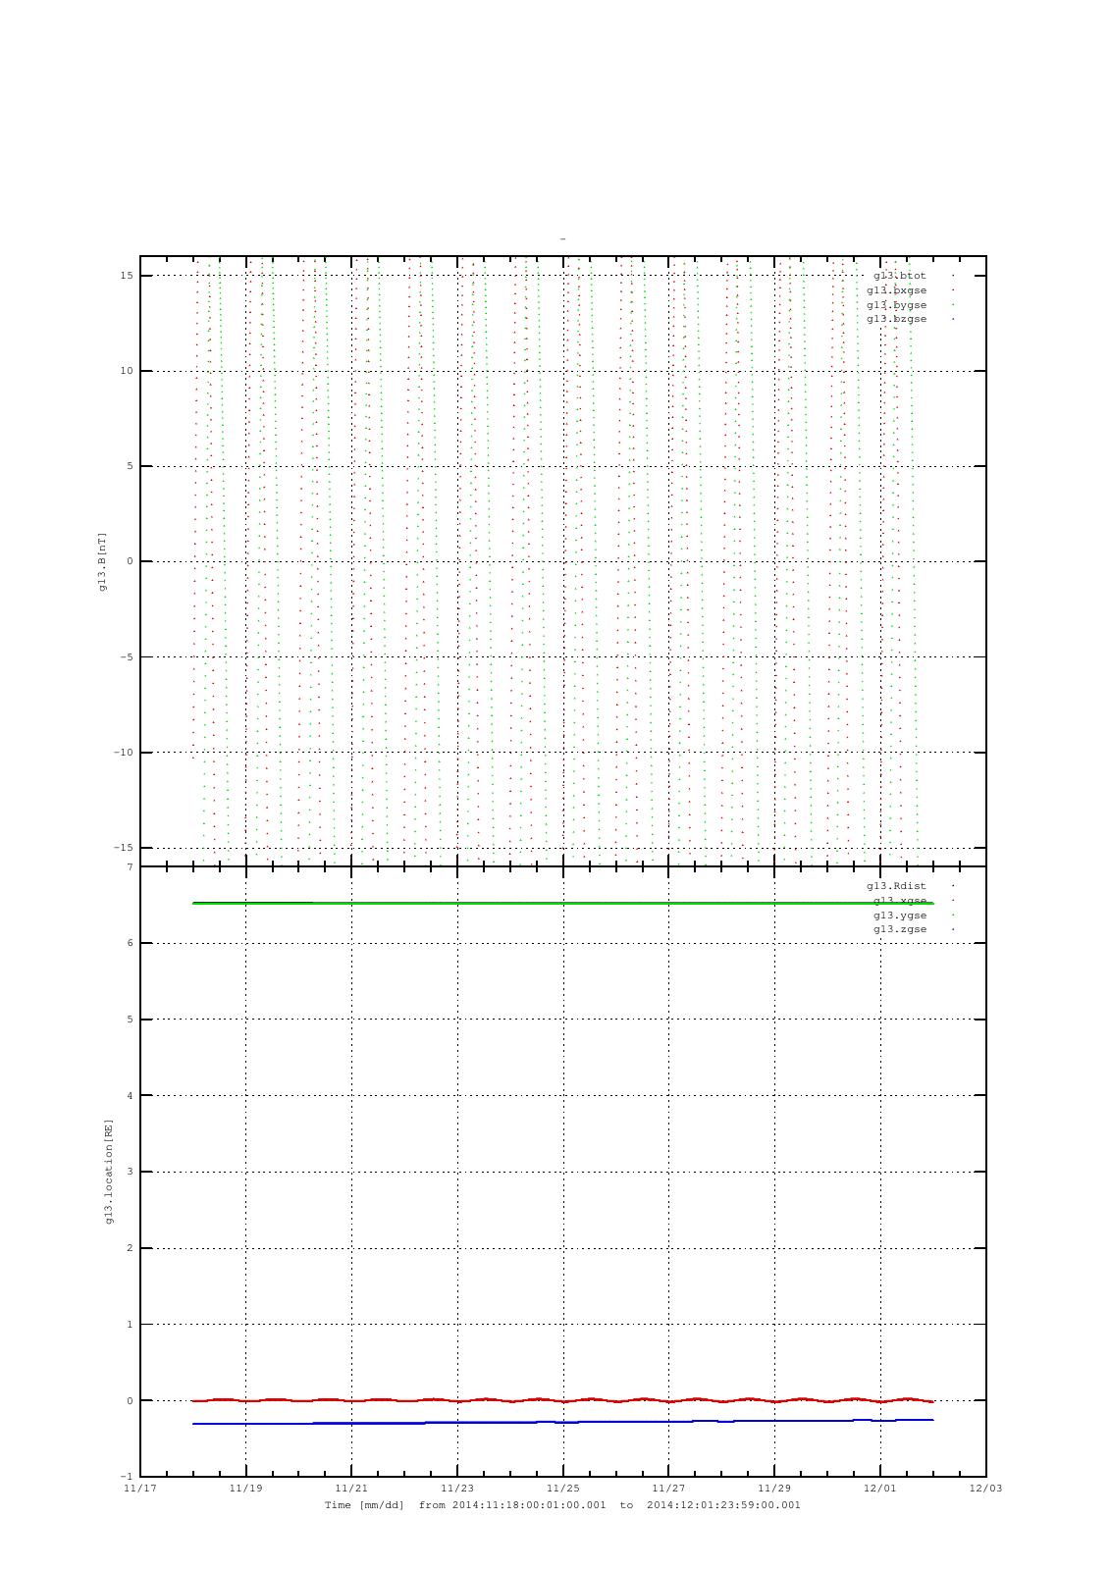Click the 11/27 date tick label

(668, 1488)
